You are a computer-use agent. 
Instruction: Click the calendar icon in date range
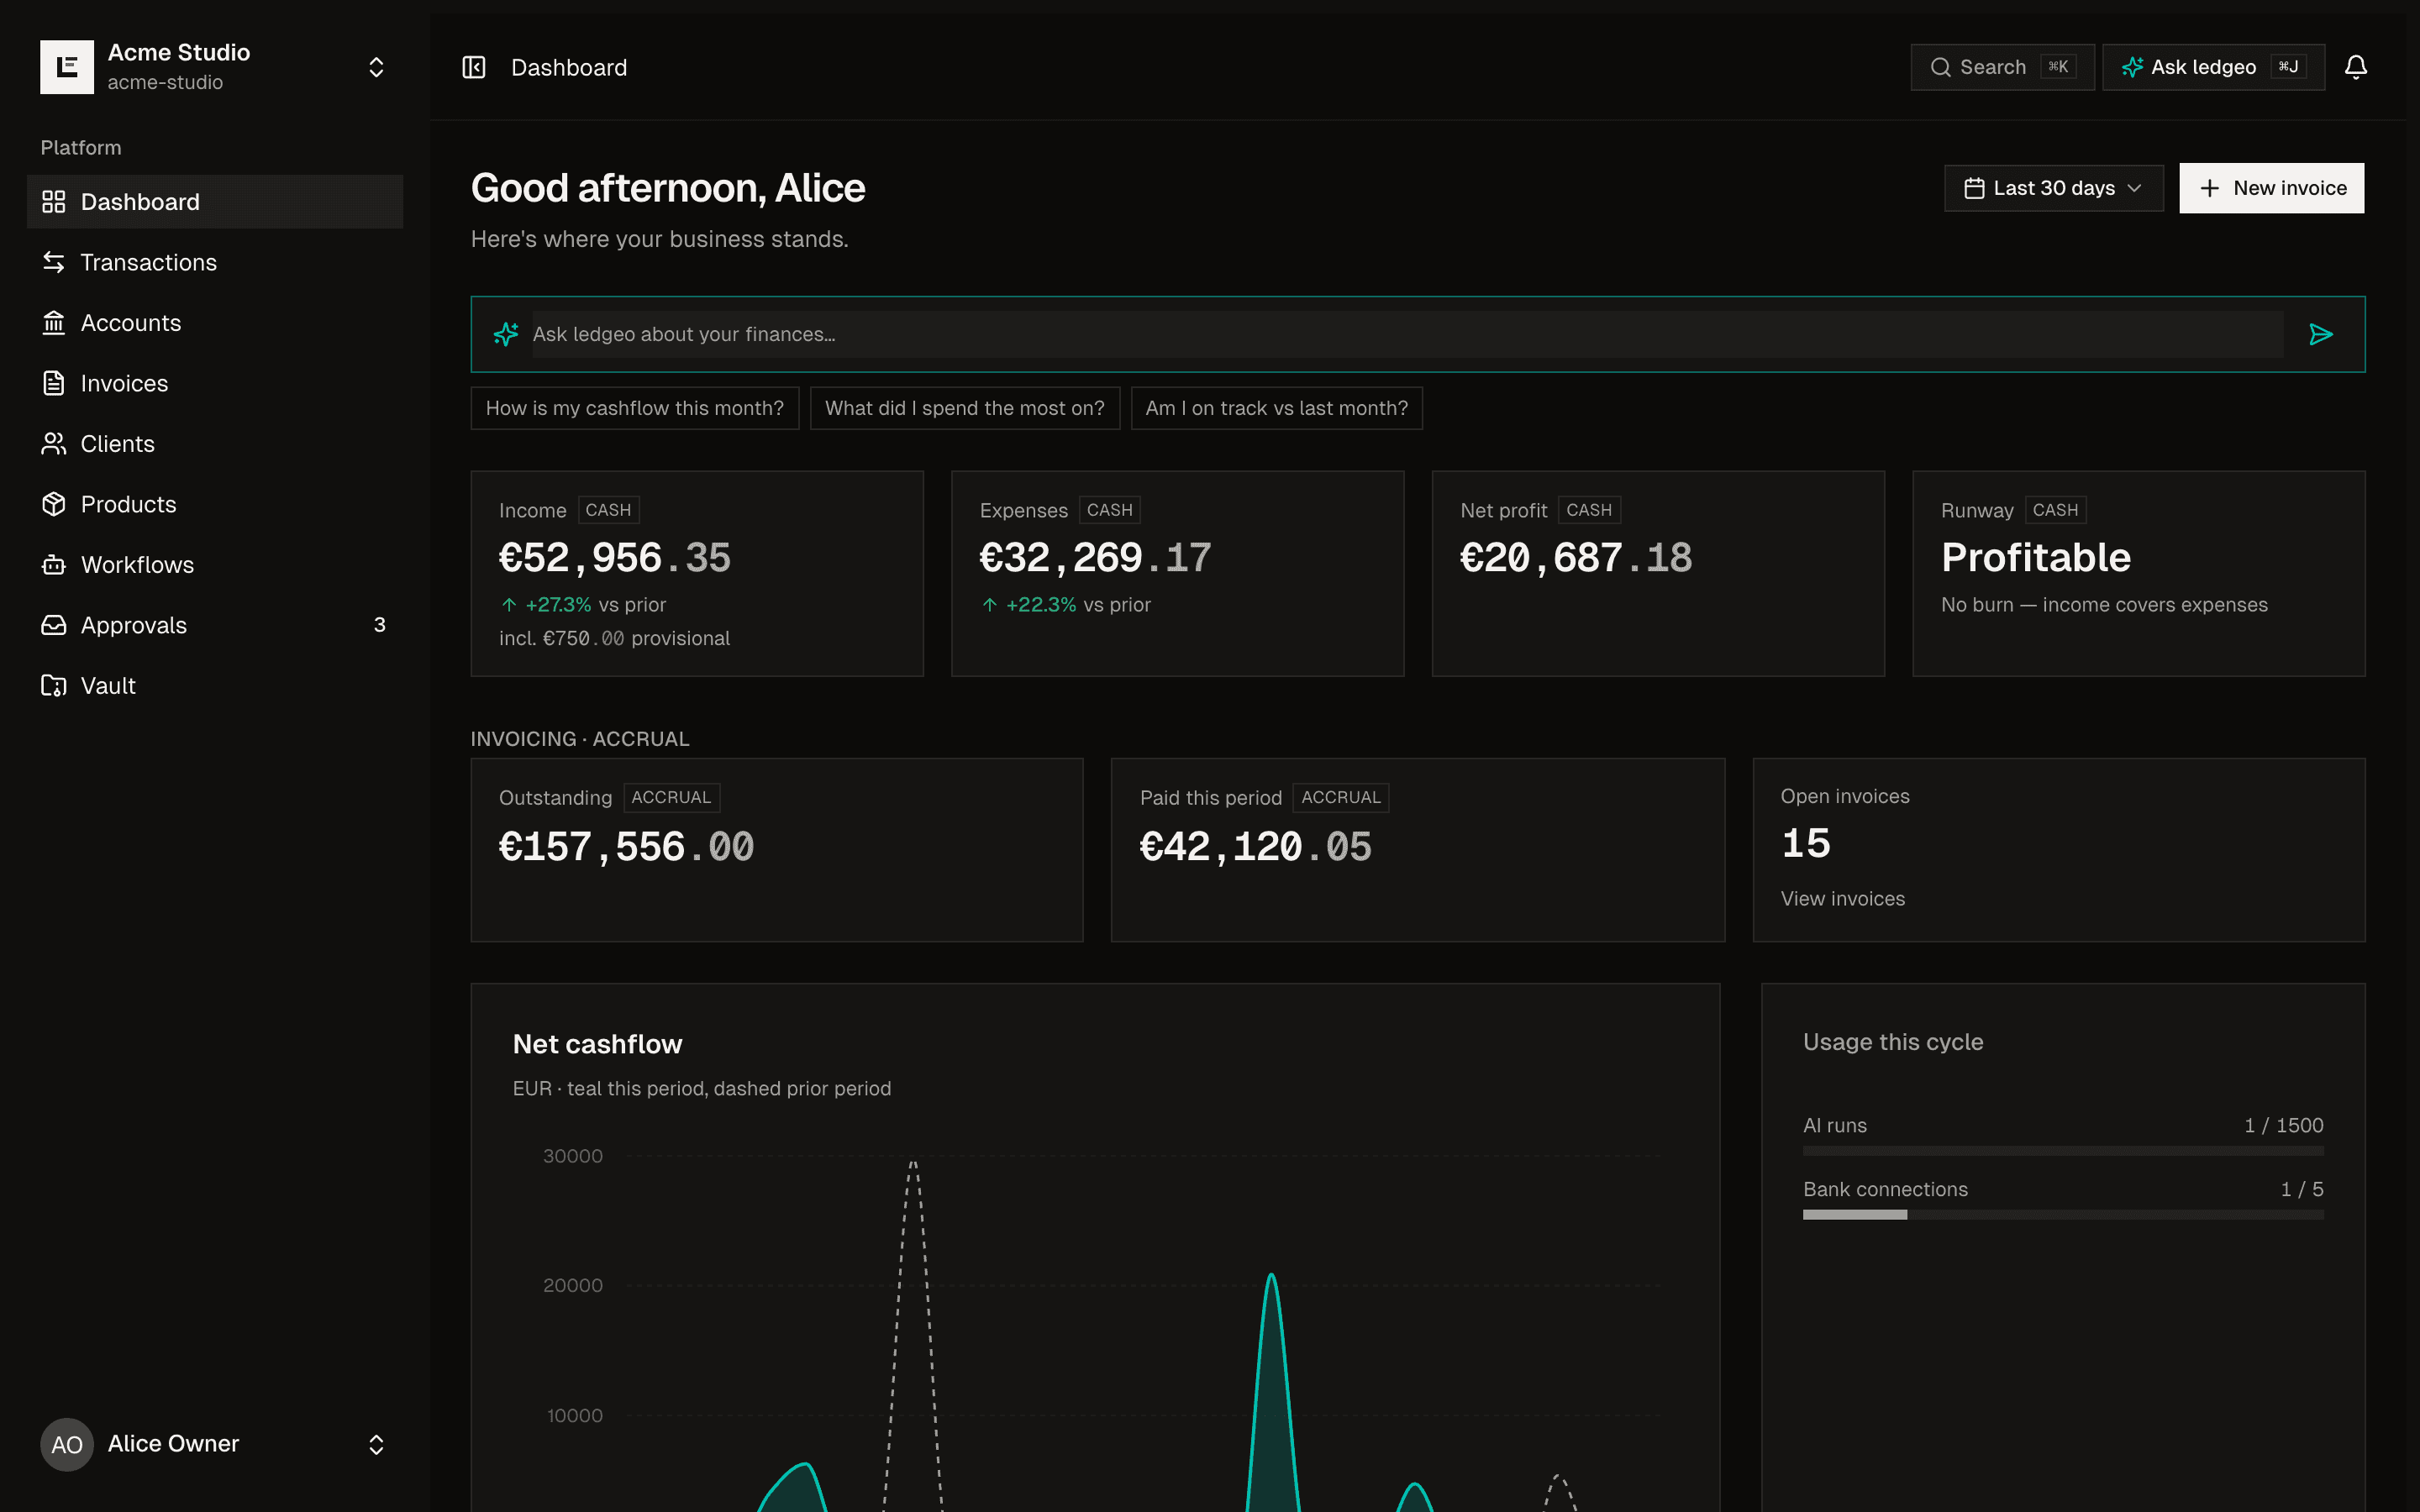tap(1974, 188)
